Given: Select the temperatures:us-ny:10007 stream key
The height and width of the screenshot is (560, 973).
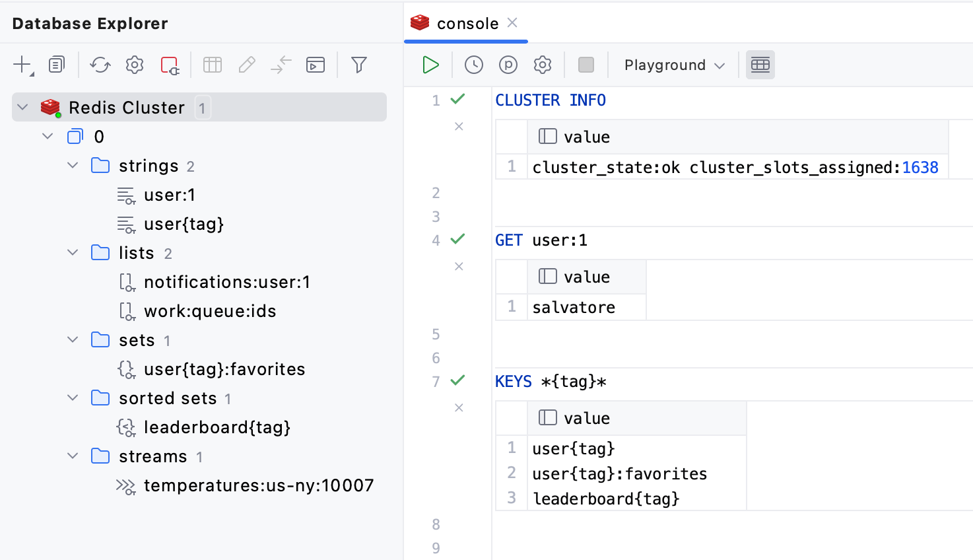Looking at the screenshot, I should coord(258,485).
